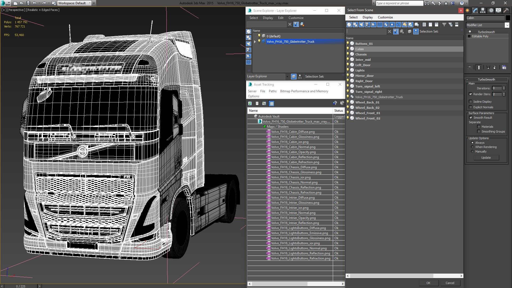Click Display Geometry icon in Scene Explorer sidebar
The height and width of the screenshot is (288, 512).
tap(249, 31)
